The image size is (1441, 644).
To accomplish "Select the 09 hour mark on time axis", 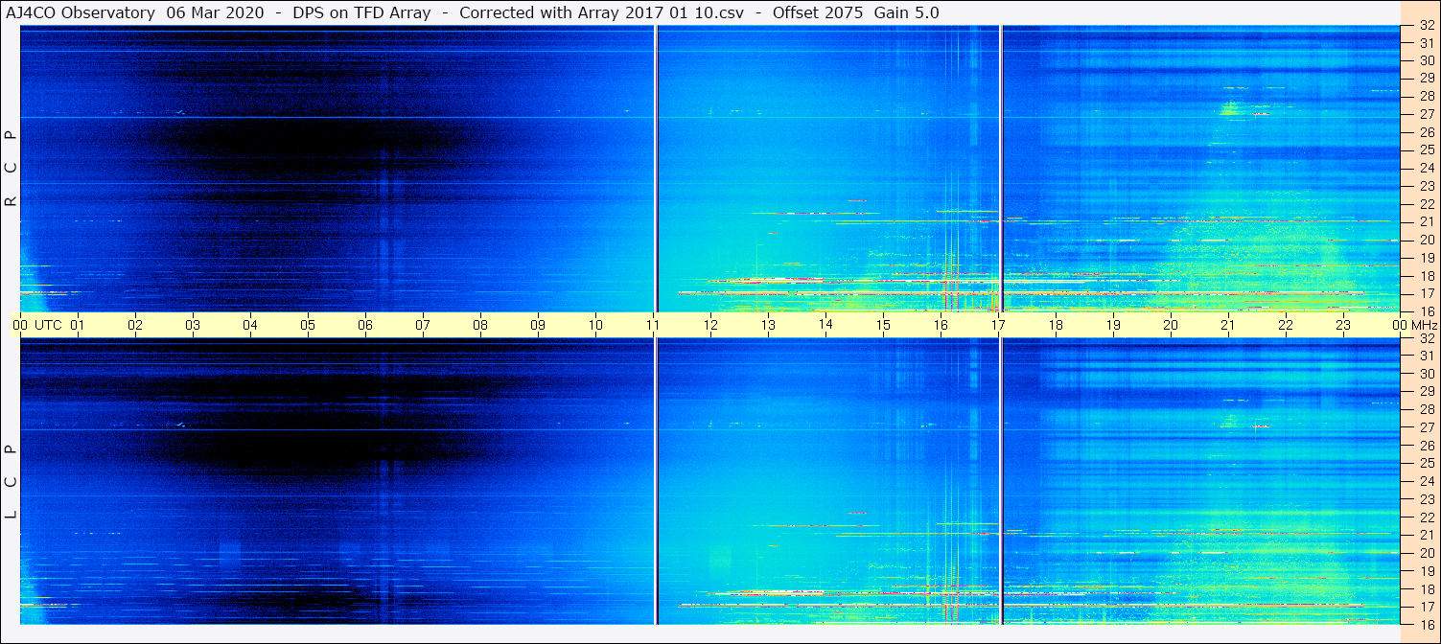I will point(538,325).
